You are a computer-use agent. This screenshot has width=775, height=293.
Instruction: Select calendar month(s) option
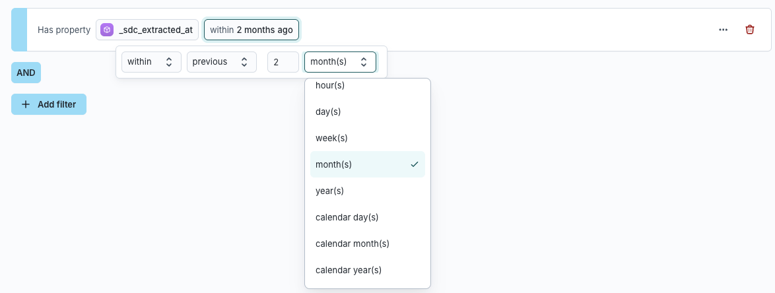tap(352, 244)
